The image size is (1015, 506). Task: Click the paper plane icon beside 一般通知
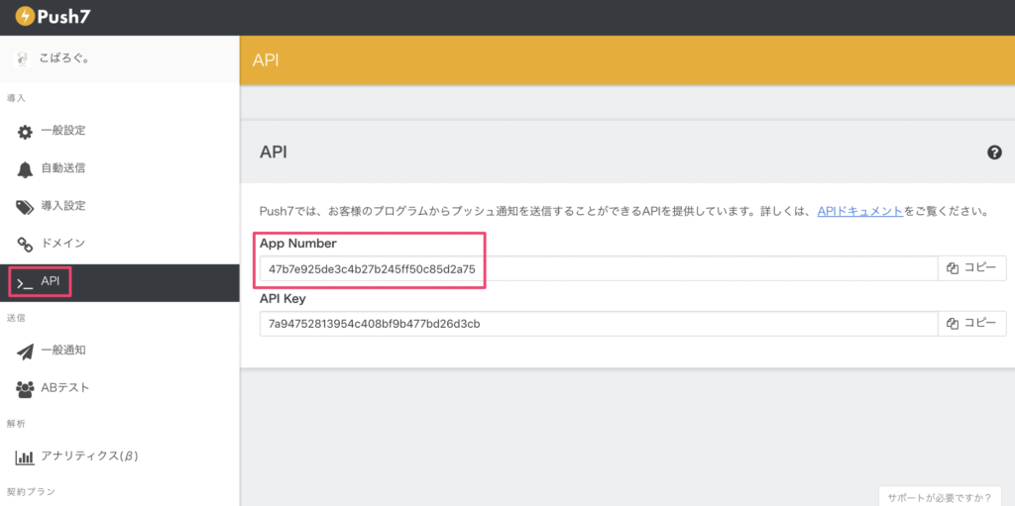(x=25, y=352)
